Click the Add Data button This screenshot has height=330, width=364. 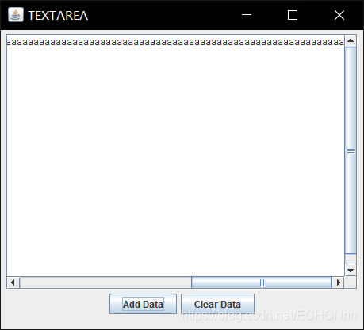143,304
